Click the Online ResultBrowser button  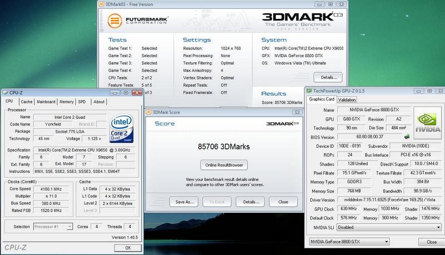(x=224, y=165)
